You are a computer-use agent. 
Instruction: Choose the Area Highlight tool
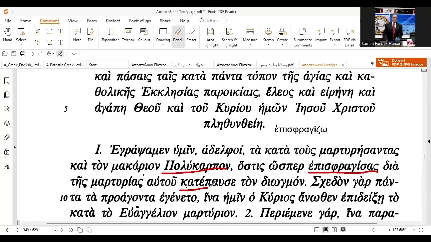tap(210, 37)
